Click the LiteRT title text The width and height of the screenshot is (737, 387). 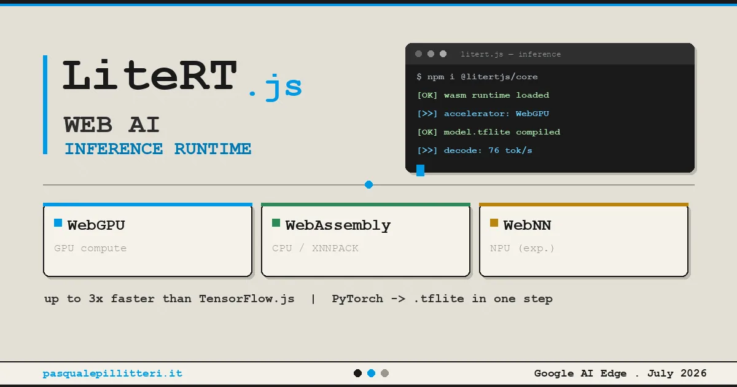tap(150, 76)
